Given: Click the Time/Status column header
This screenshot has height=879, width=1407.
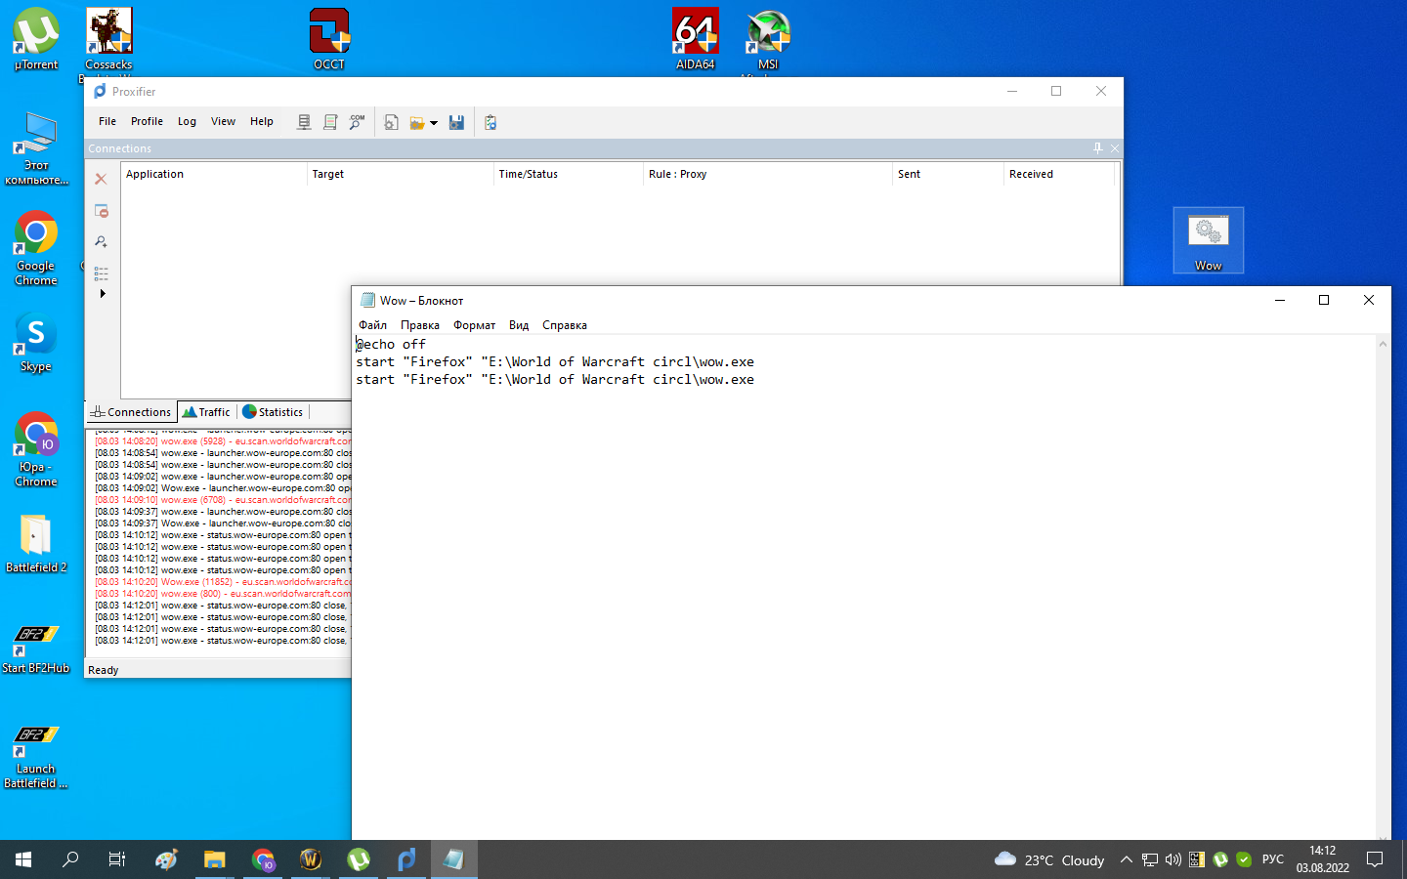Looking at the screenshot, I should coord(528,174).
